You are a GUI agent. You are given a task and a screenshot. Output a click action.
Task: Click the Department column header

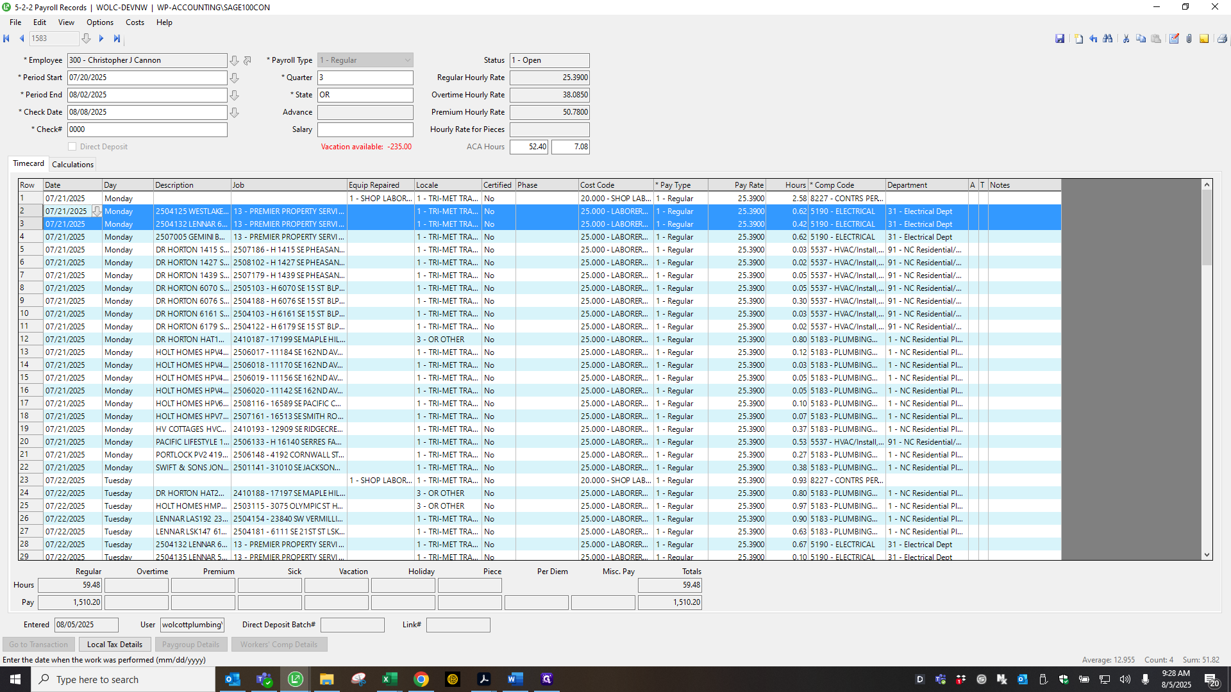(926, 185)
